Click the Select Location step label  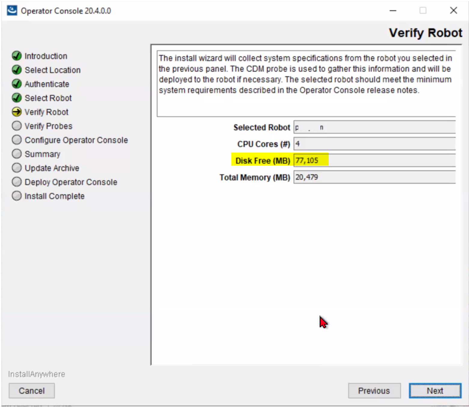[53, 70]
